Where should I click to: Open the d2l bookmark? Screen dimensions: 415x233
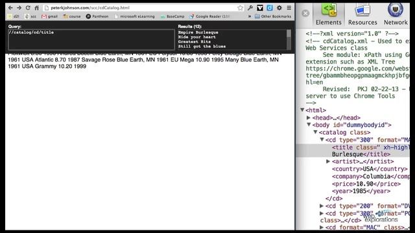tap(13, 16)
